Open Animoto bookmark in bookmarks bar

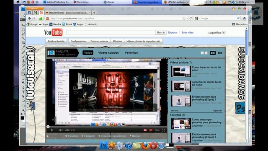pyautogui.click(x=91, y=24)
